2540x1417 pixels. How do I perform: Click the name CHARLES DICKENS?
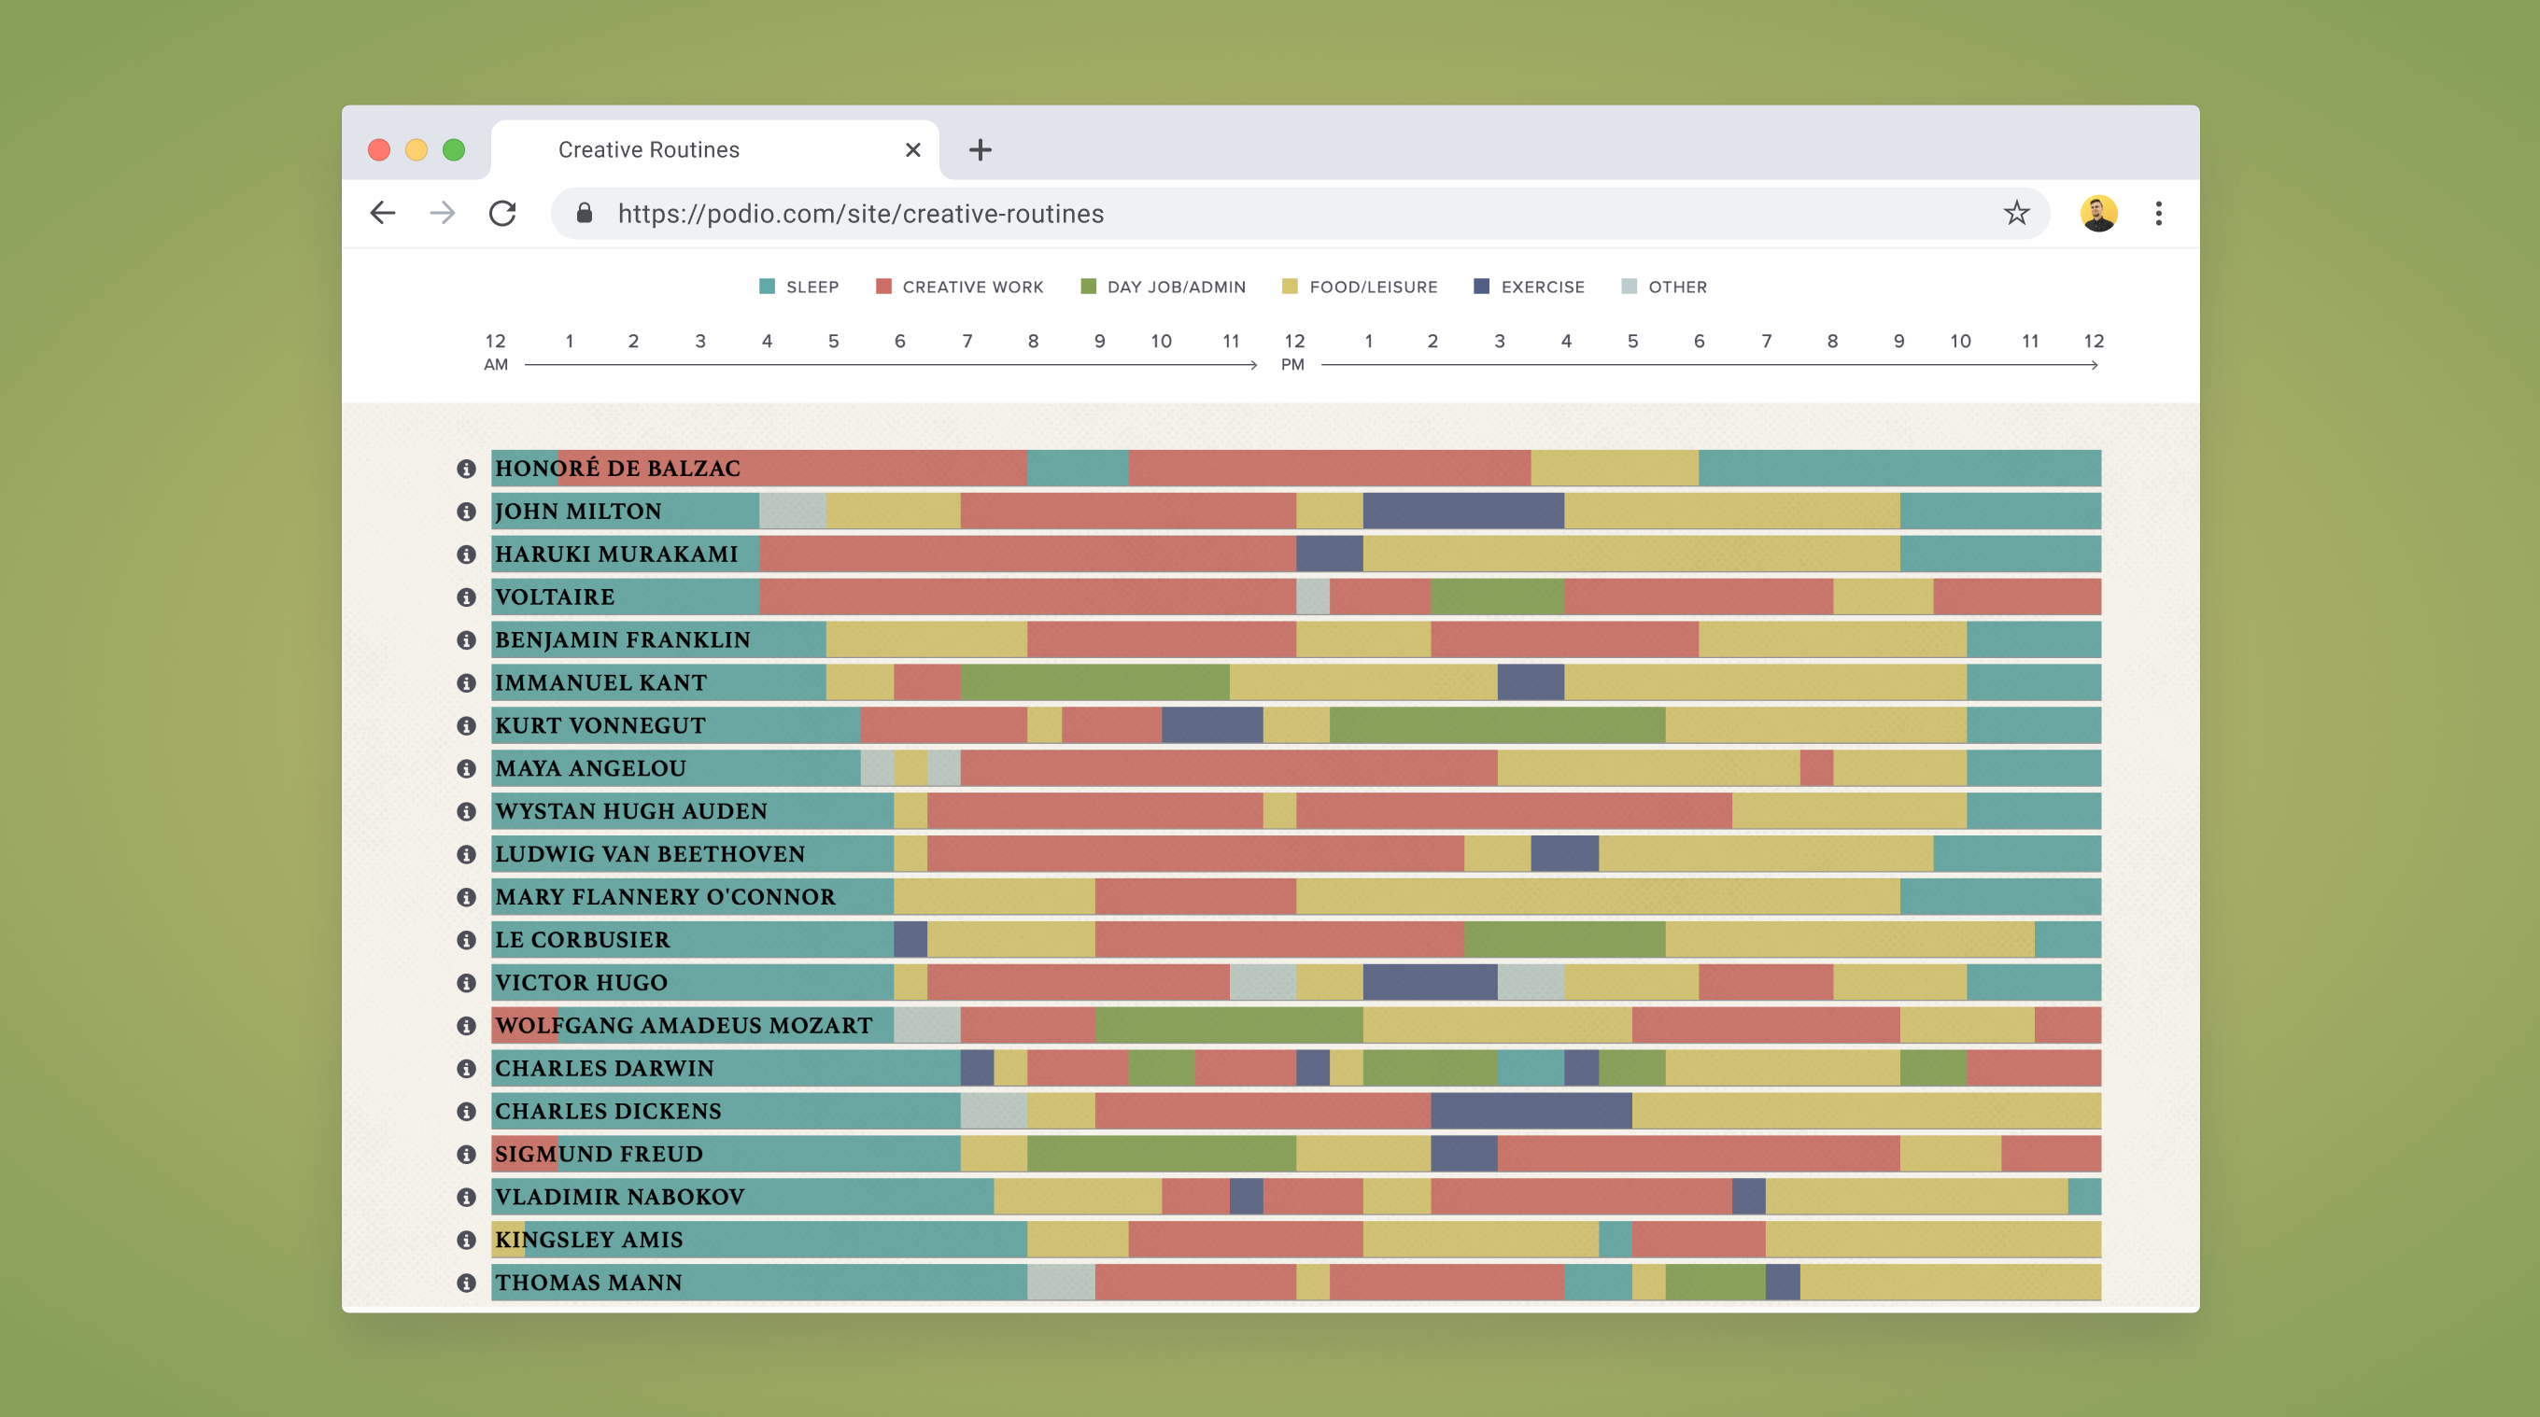click(x=607, y=1112)
